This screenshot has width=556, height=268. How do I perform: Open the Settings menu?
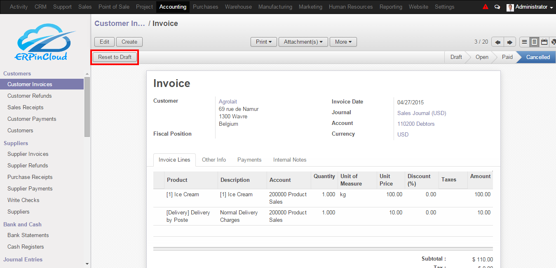pyautogui.click(x=444, y=7)
